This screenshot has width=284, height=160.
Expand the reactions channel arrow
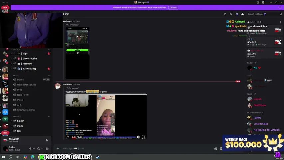point(11,64)
